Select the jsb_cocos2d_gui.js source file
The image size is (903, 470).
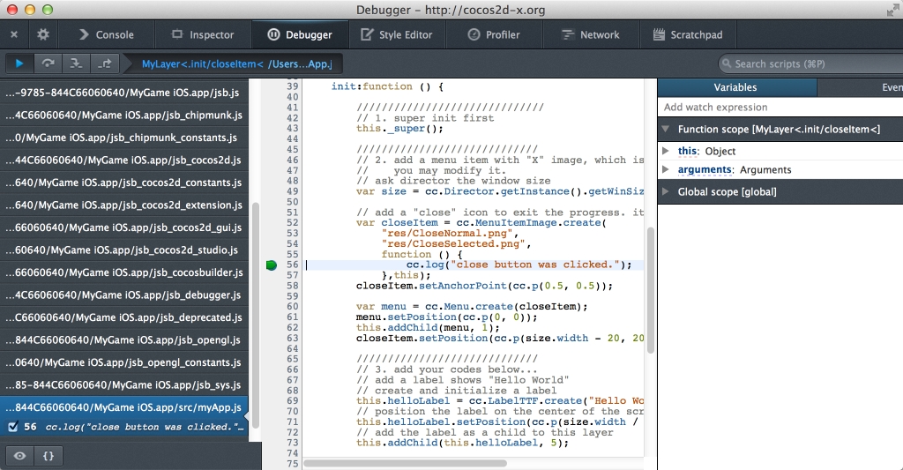point(123,227)
